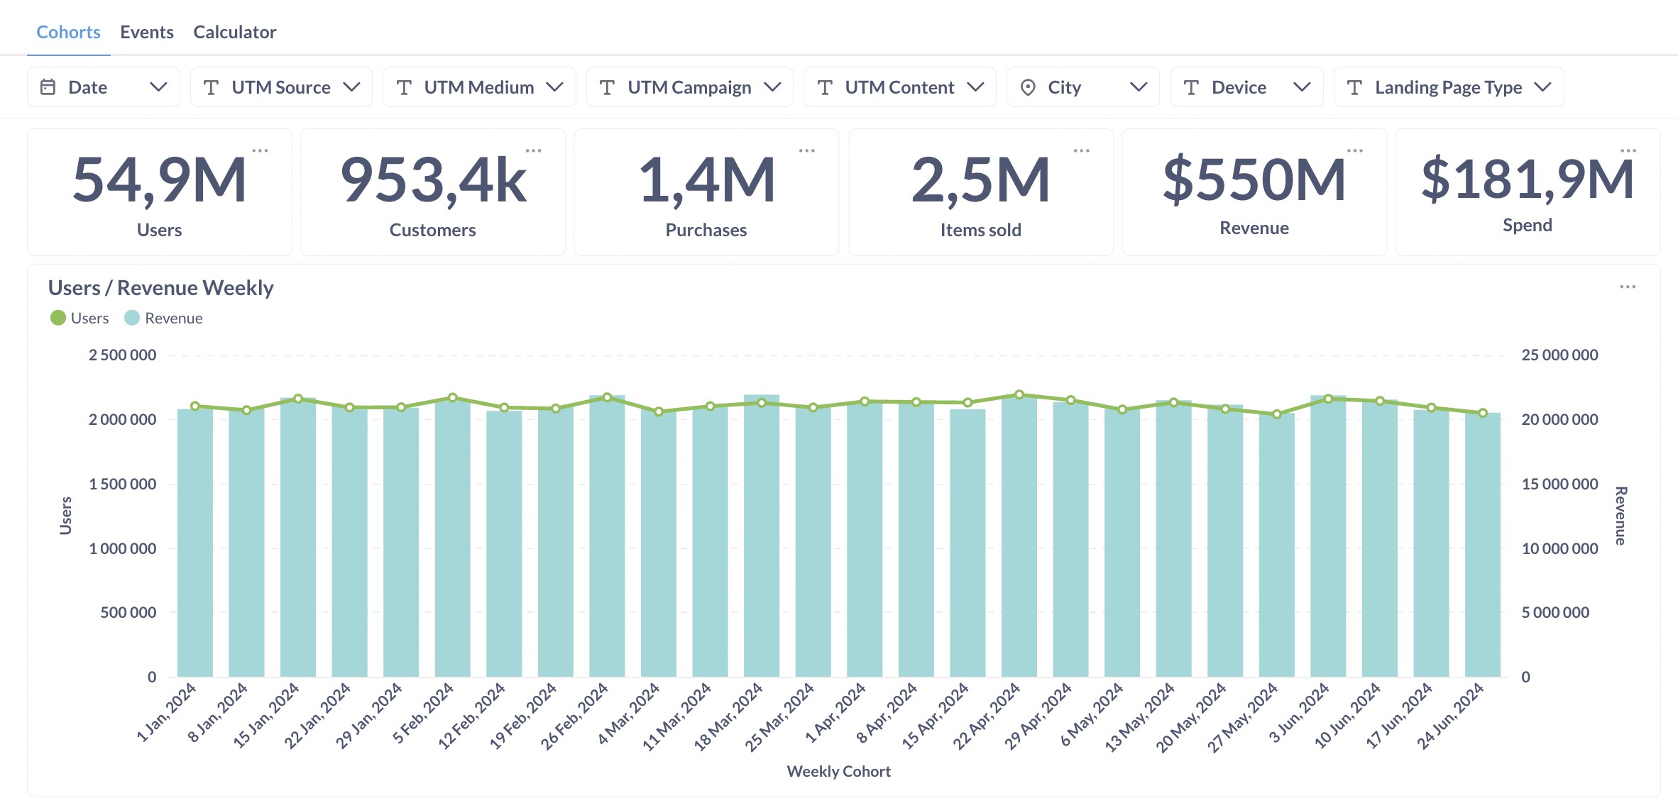Open the Calculator tab

pos(234,32)
